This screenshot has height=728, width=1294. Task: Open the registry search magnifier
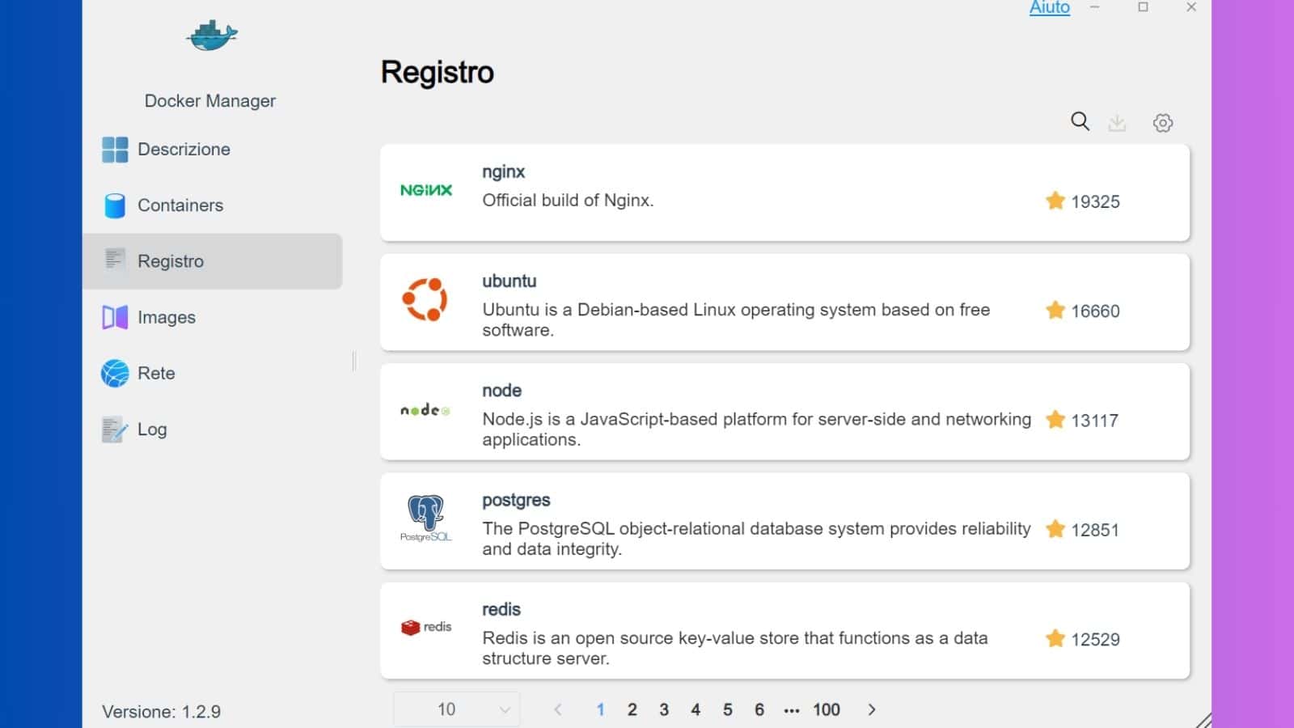[x=1080, y=121]
